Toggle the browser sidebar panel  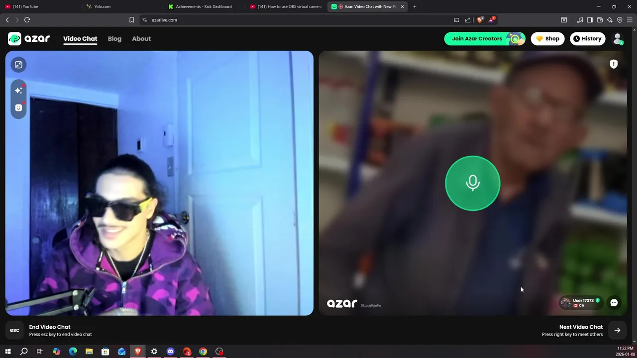coord(590,20)
